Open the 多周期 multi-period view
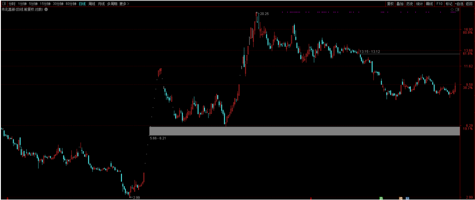Image resolution: width=475 pixels, height=200 pixels. (112, 4)
